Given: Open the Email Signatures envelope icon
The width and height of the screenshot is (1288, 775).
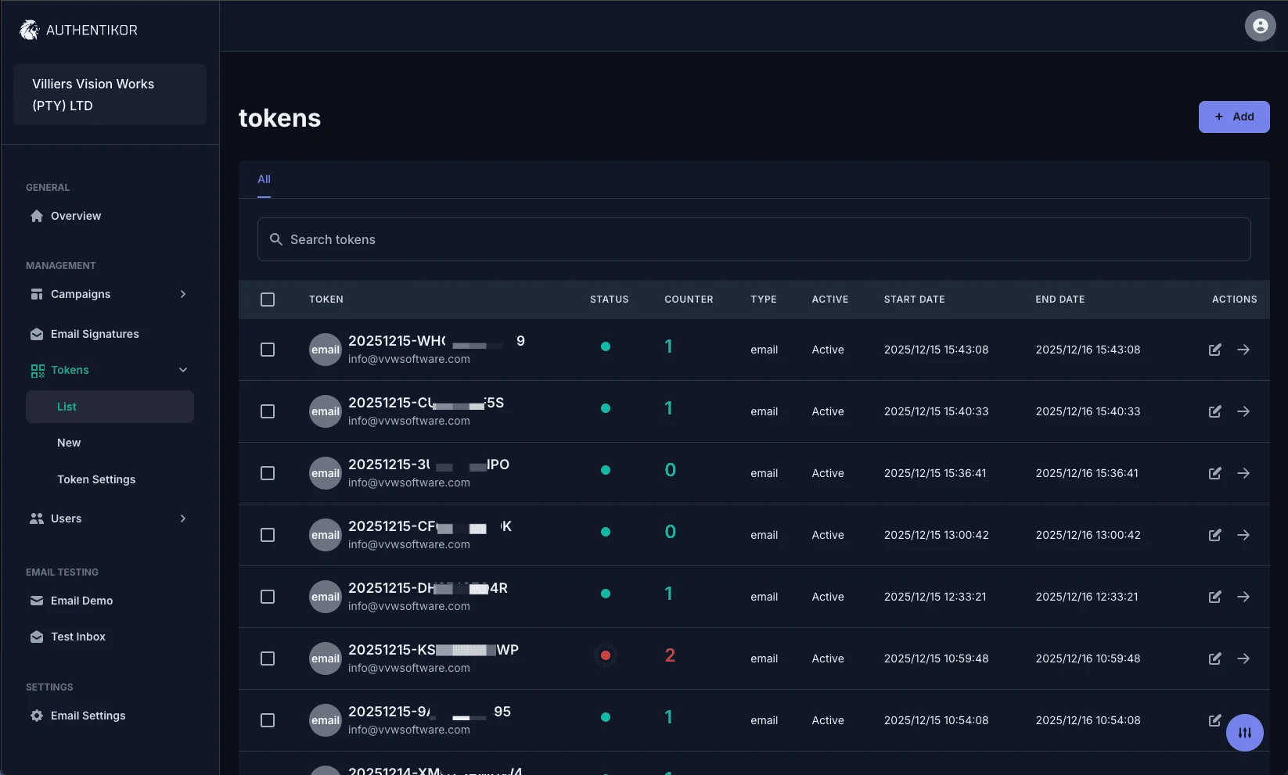Looking at the screenshot, I should [x=36, y=333].
